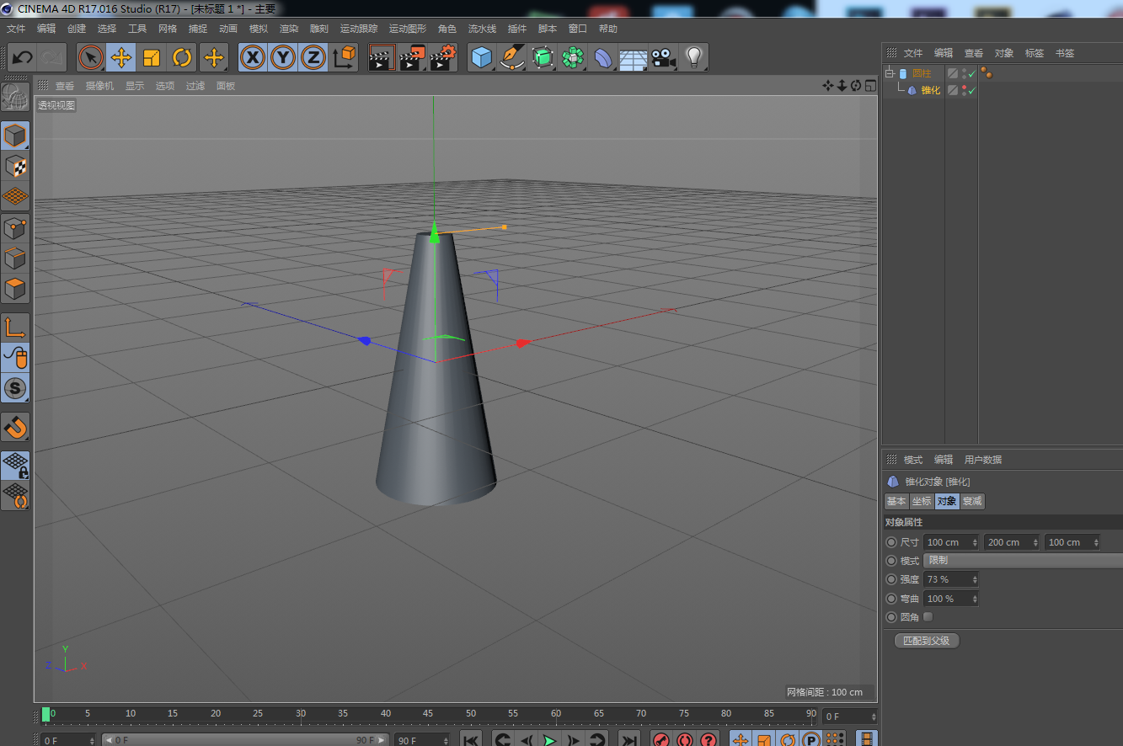Toggle 锥化 enabled green checkmark
Viewport: 1123px width, 746px height.
tap(971, 90)
